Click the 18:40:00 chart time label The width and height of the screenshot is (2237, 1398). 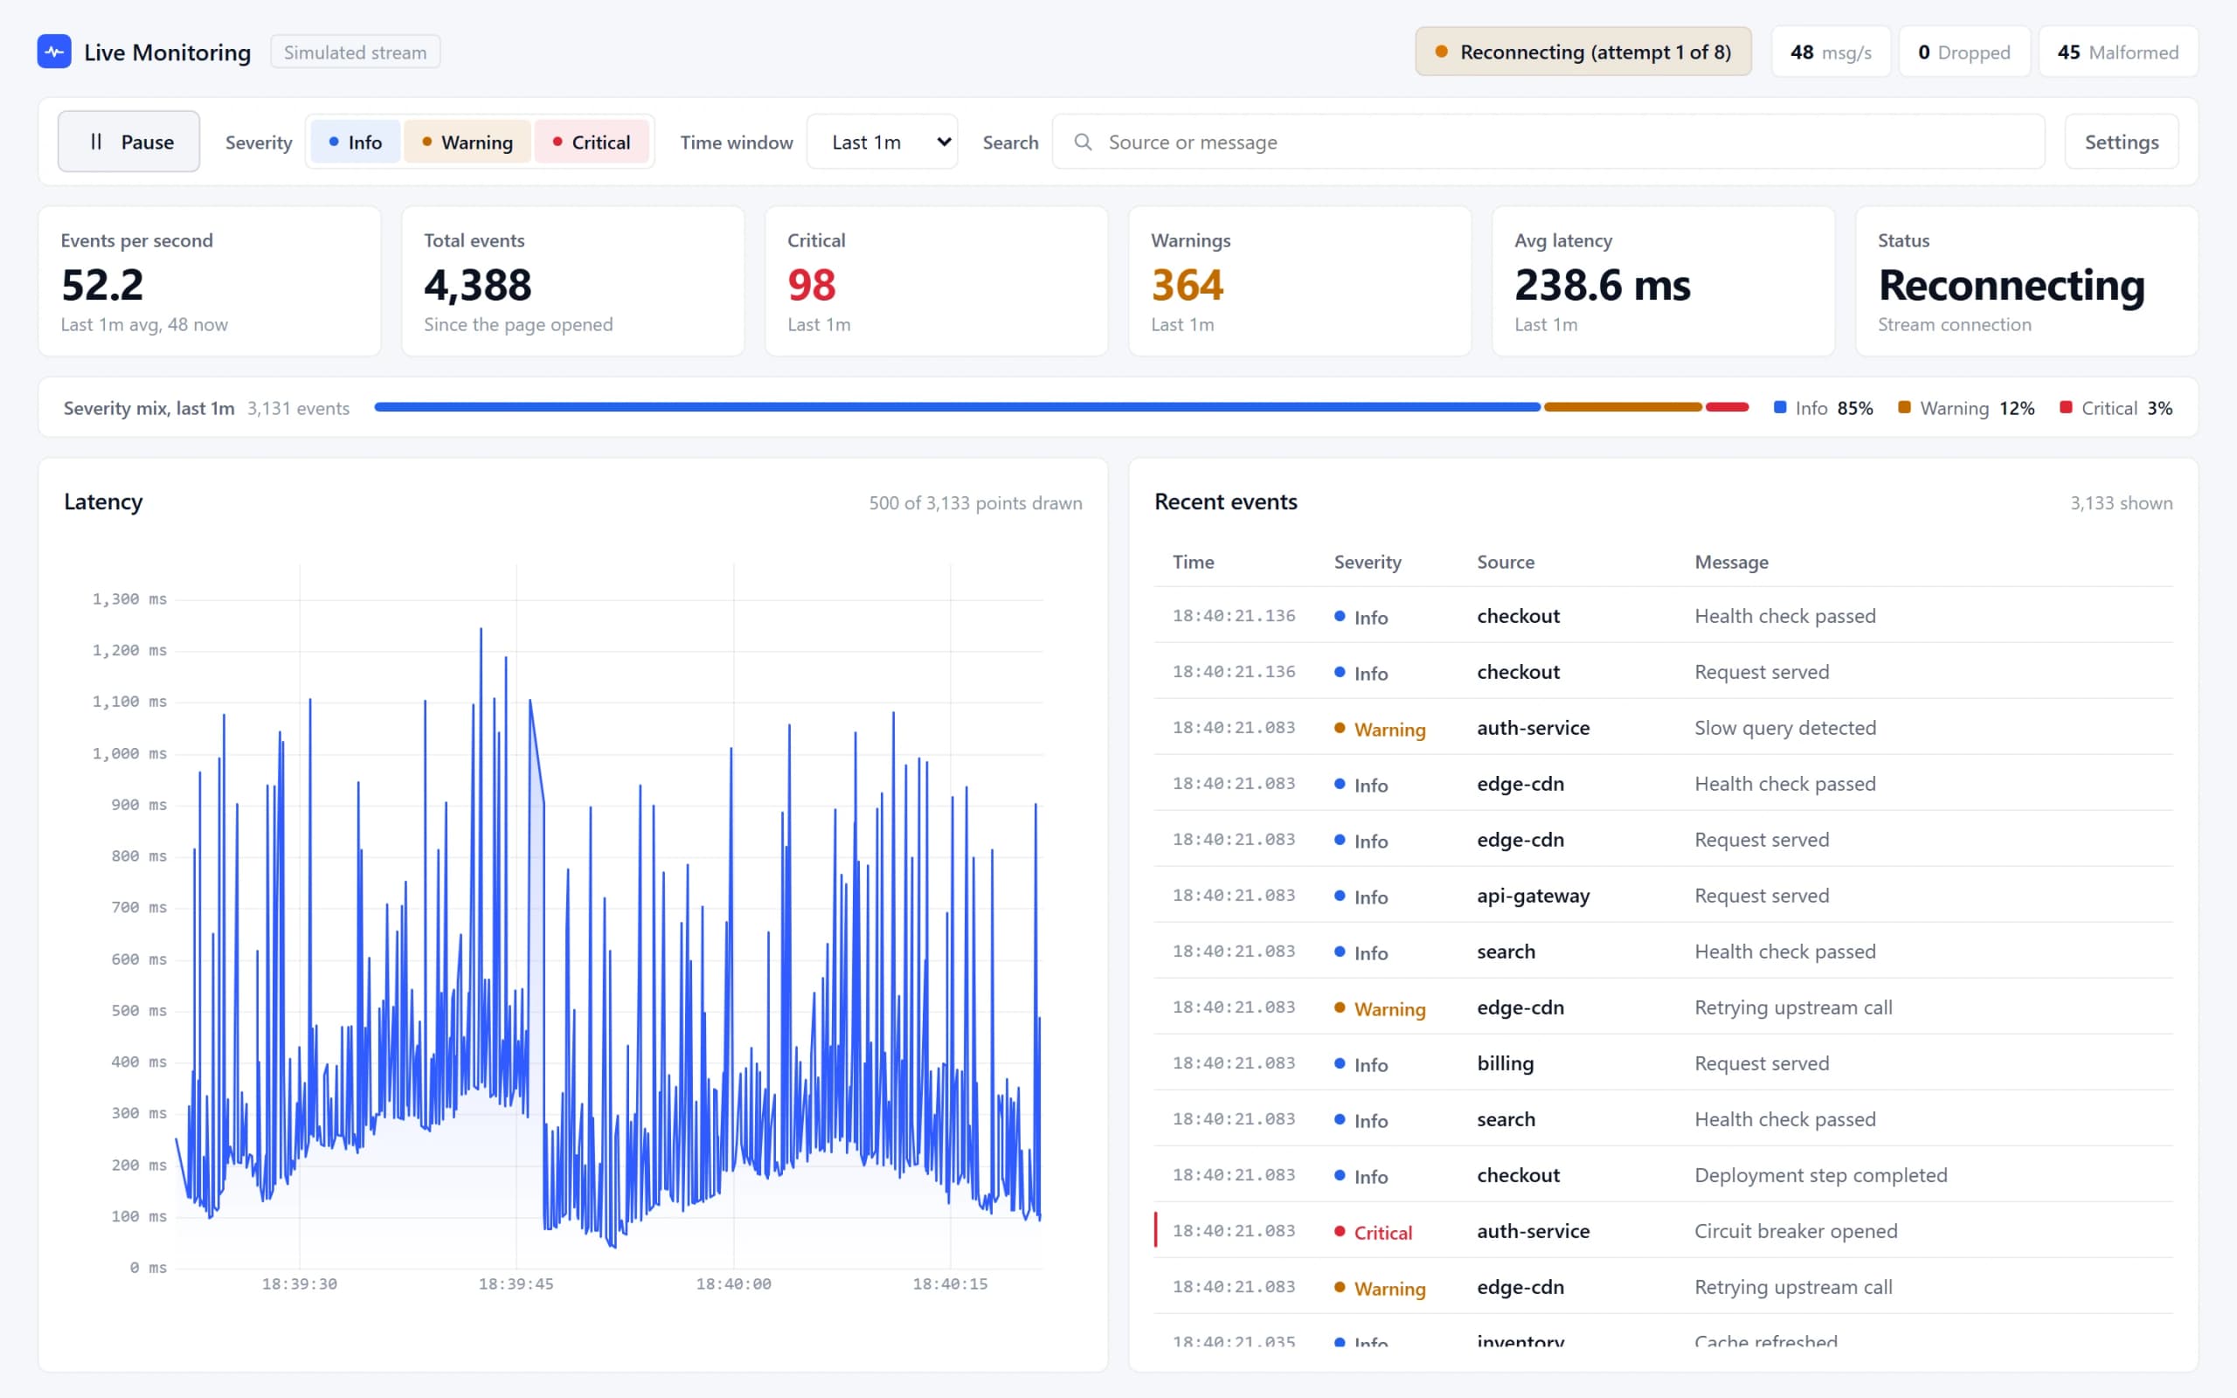[733, 1284]
